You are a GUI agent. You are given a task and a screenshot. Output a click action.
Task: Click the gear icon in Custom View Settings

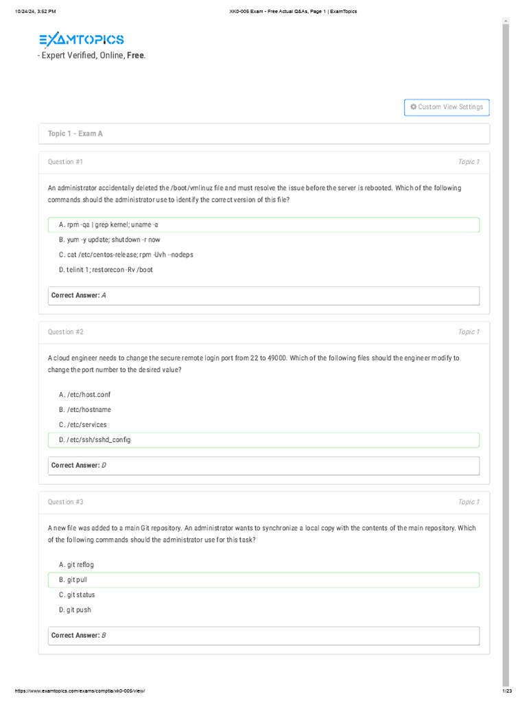pyautogui.click(x=413, y=107)
